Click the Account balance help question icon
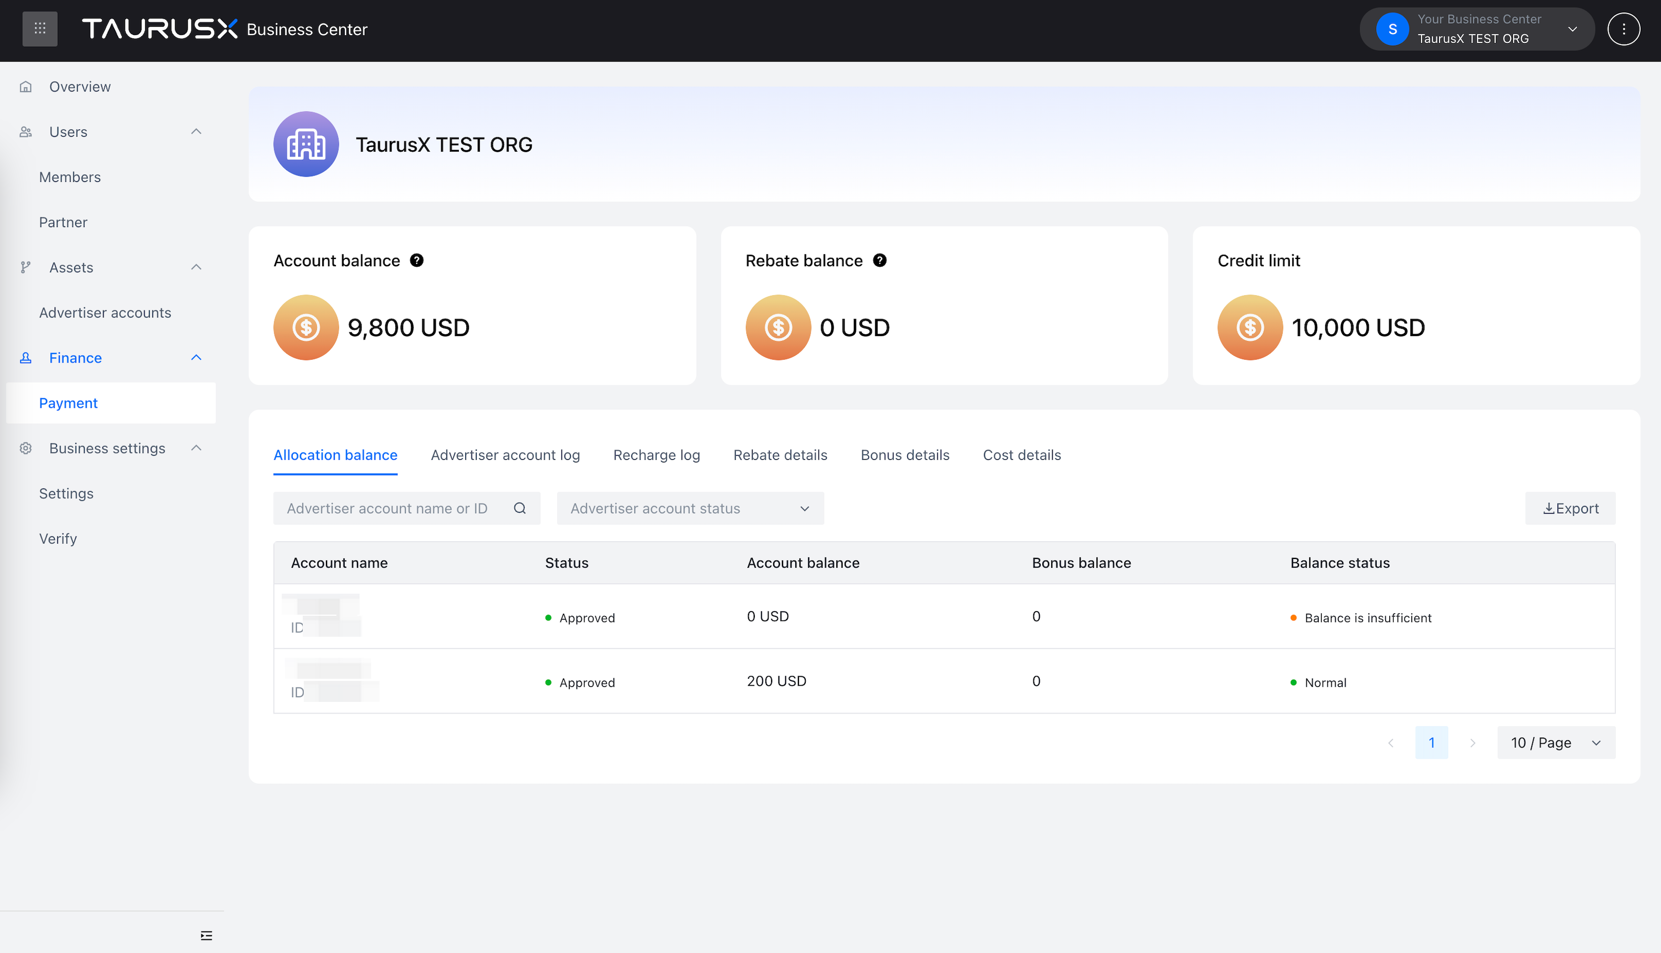 416,261
